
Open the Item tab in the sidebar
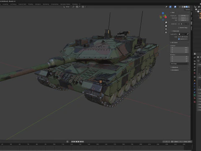tap(191, 13)
